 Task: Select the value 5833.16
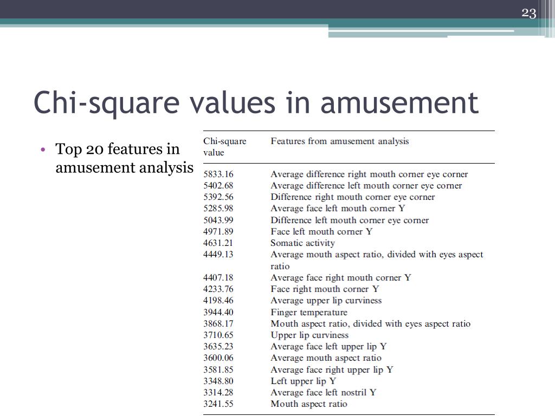[218, 174]
